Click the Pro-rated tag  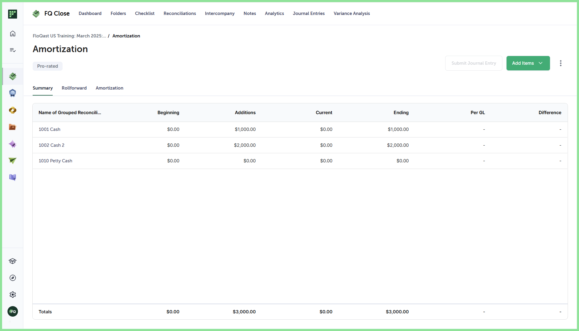coord(48,66)
